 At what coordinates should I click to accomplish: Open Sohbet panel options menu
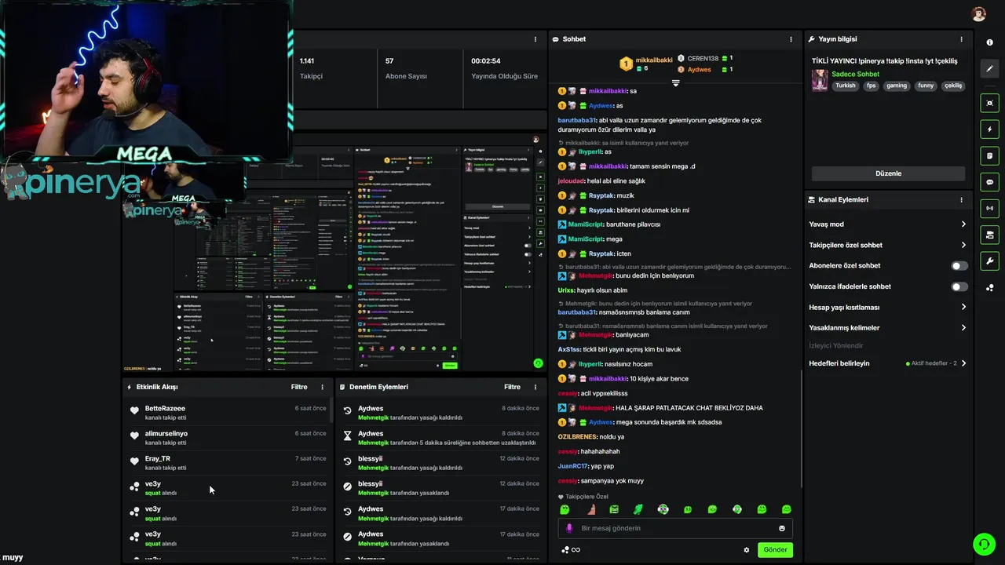(x=791, y=39)
